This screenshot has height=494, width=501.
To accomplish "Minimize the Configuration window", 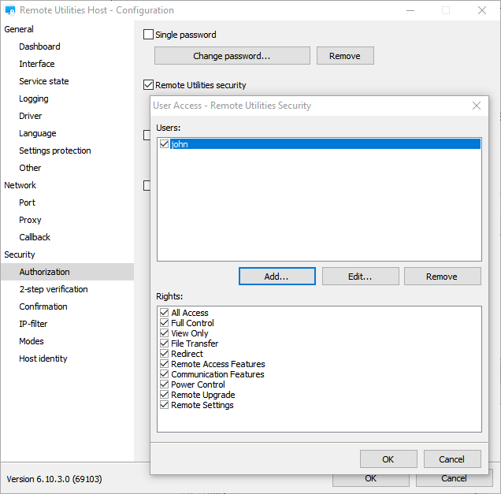I will tap(410, 10).
